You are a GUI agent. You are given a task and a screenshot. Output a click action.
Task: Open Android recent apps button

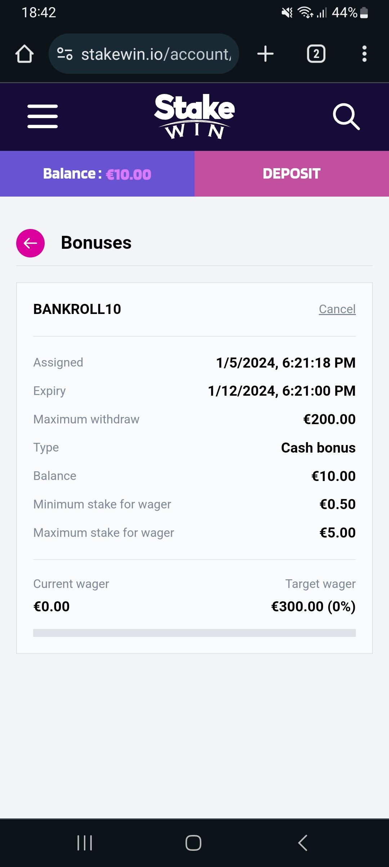85,843
